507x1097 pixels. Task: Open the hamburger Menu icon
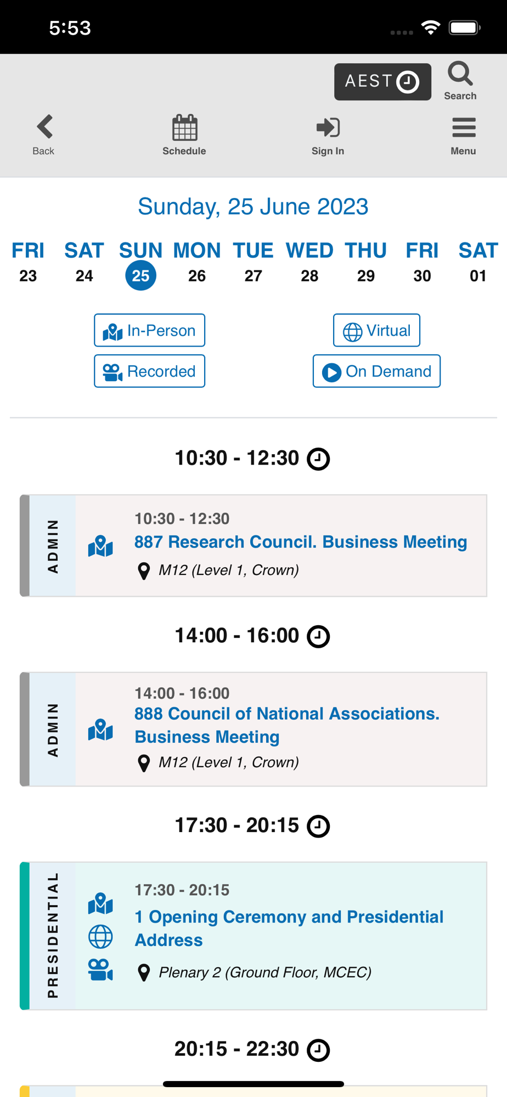464,127
